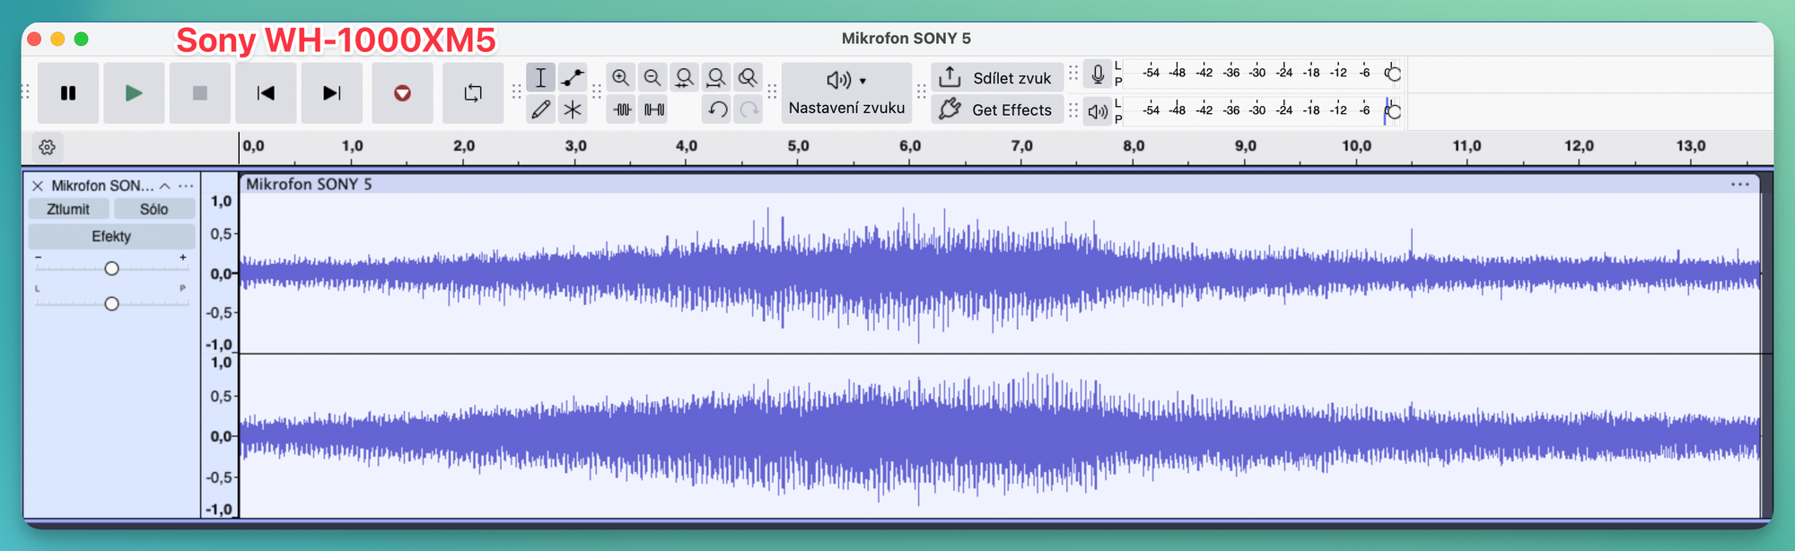Screen dimensions: 1795x551
Task: Select the Multi-tool asterisk icon
Action: tap(573, 109)
